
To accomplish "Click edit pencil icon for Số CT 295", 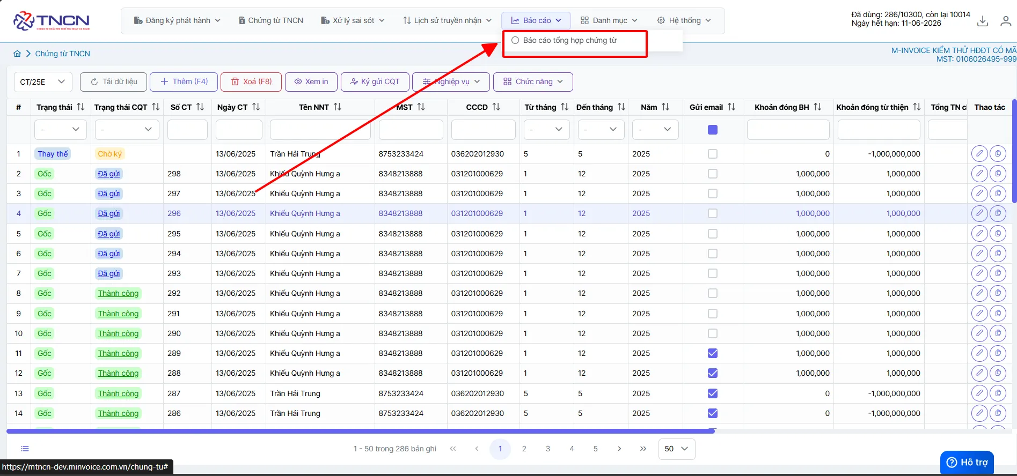I will [x=979, y=234].
